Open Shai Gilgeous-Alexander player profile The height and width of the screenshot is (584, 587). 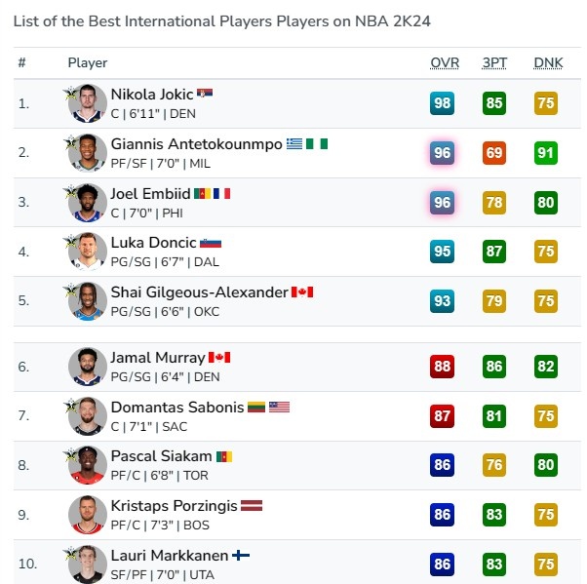(x=199, y=292)
